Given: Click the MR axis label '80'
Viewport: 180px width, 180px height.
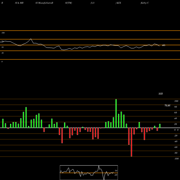Looking at the screenshot, I should tap(176, 107).
